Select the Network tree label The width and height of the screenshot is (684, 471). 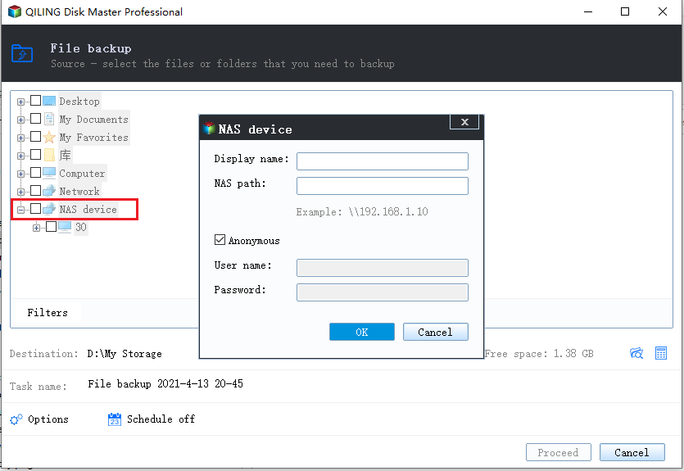pyautogui.click(x=79, y=191)
